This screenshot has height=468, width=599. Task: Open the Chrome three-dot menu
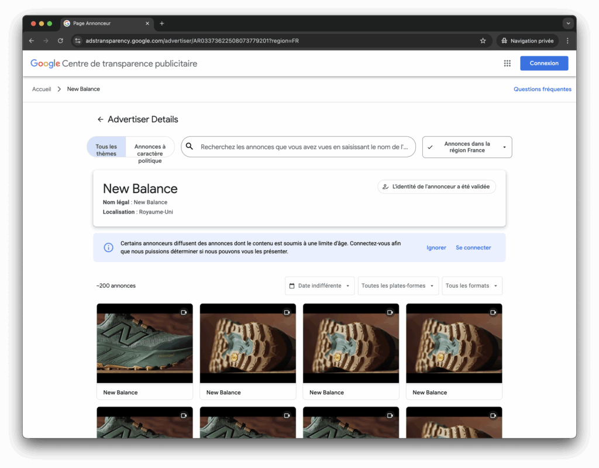(567, 41)
